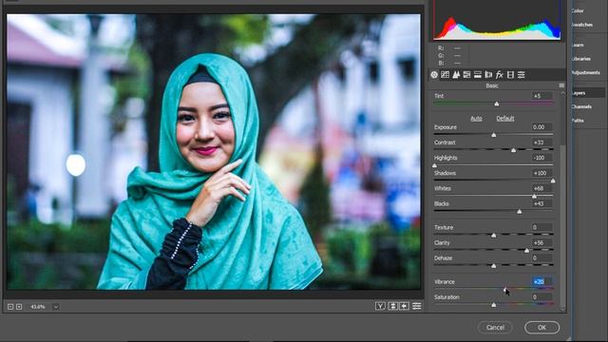Click the Saturation slider handle
This screenshot has height=342, width=608.
coord(494,305)
